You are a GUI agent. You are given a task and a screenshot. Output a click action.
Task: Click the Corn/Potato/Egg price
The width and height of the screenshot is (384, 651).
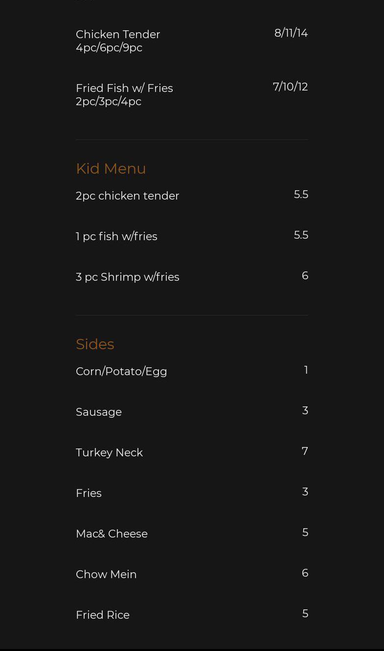pos(306,370)
